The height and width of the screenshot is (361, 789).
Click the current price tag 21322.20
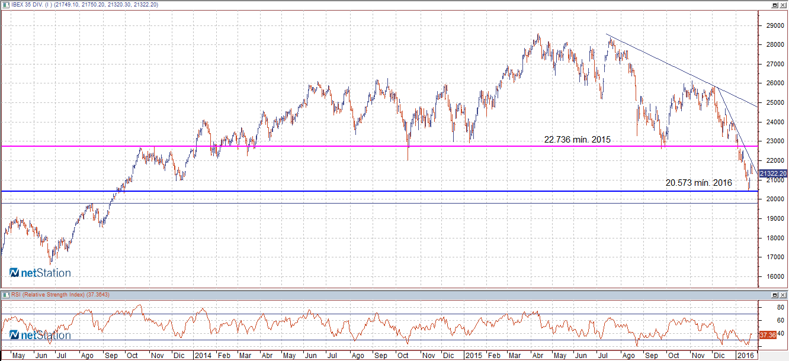point(772,173)
